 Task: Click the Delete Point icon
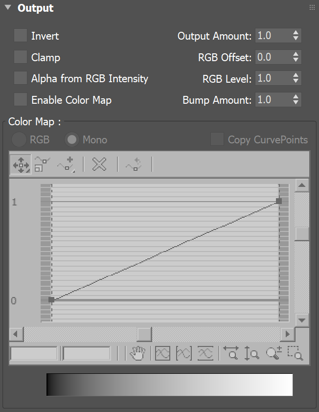click(99, 164)
